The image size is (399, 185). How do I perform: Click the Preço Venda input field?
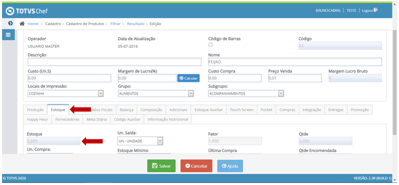(295, 78)
